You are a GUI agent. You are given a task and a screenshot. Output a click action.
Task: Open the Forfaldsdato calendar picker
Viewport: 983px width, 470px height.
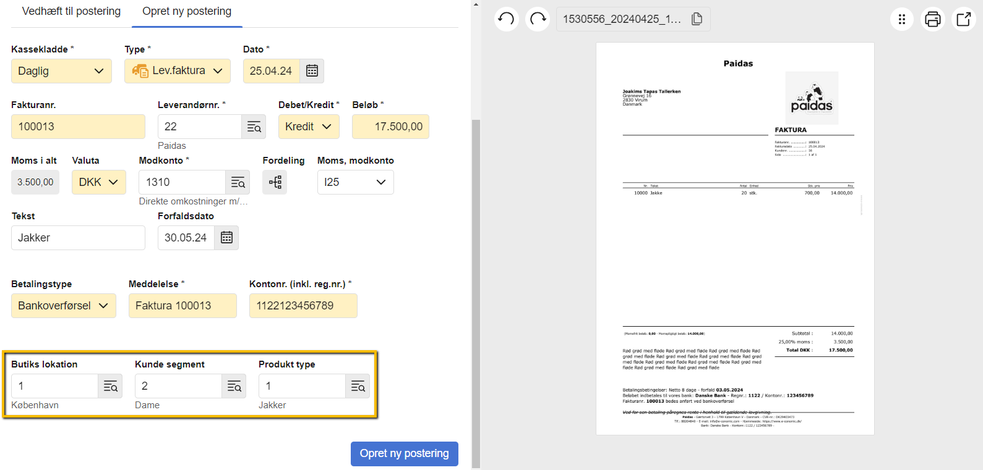point(226,238)
